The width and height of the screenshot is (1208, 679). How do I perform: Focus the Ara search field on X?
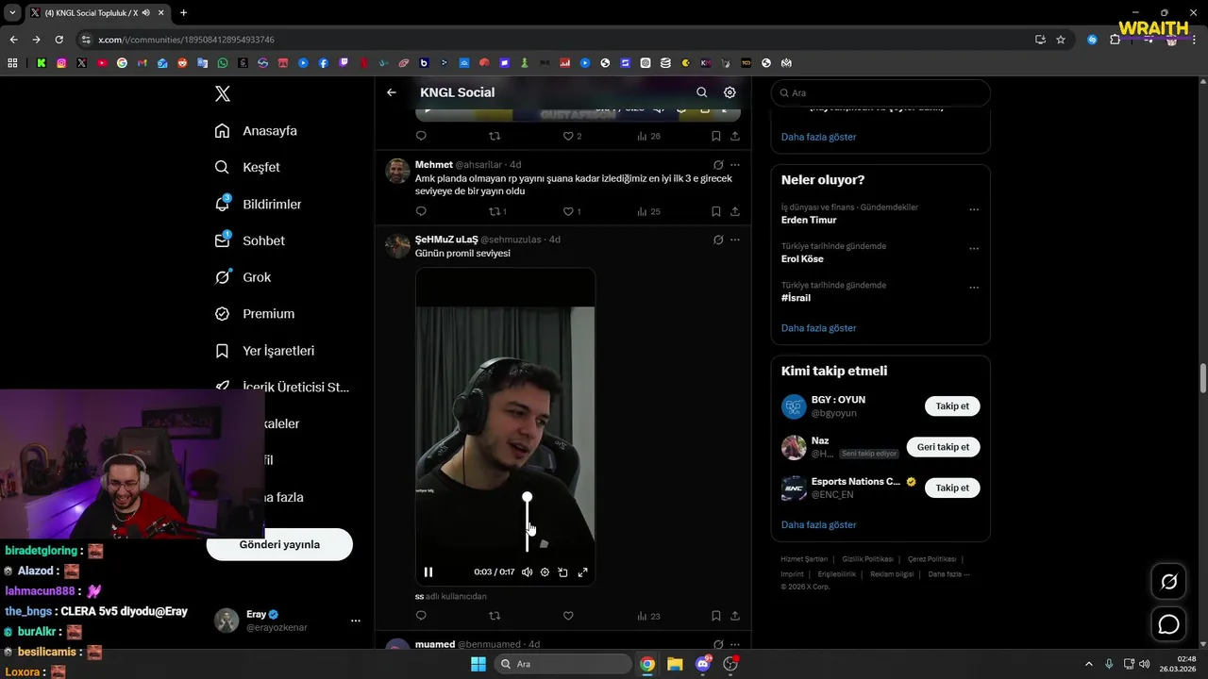click(881, 92)
